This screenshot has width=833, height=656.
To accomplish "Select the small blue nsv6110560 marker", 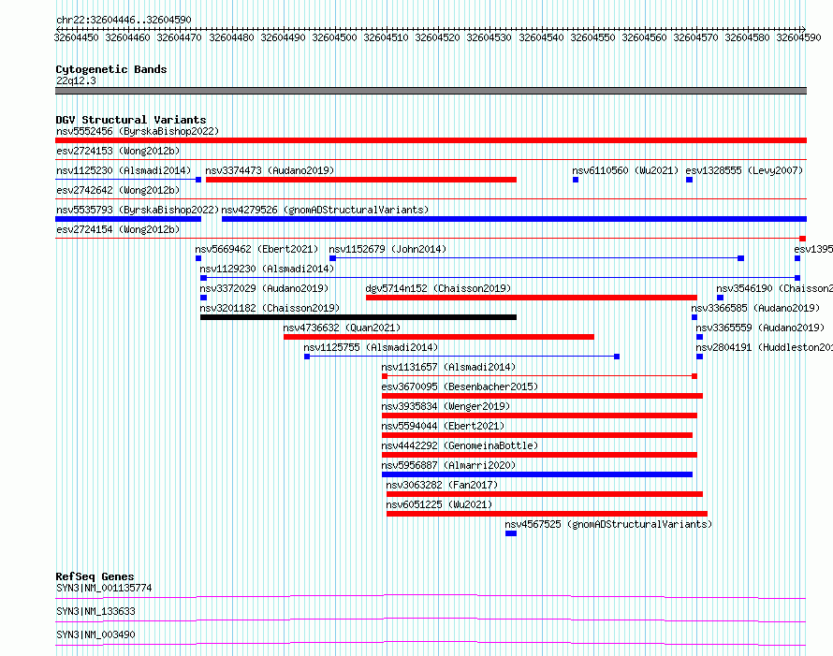I will click(x=576, y=180).
